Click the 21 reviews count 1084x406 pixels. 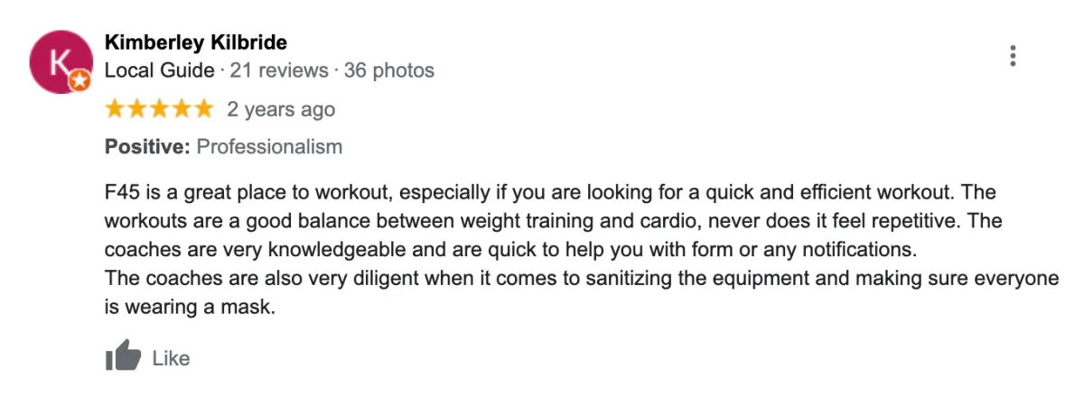[279, 70]
